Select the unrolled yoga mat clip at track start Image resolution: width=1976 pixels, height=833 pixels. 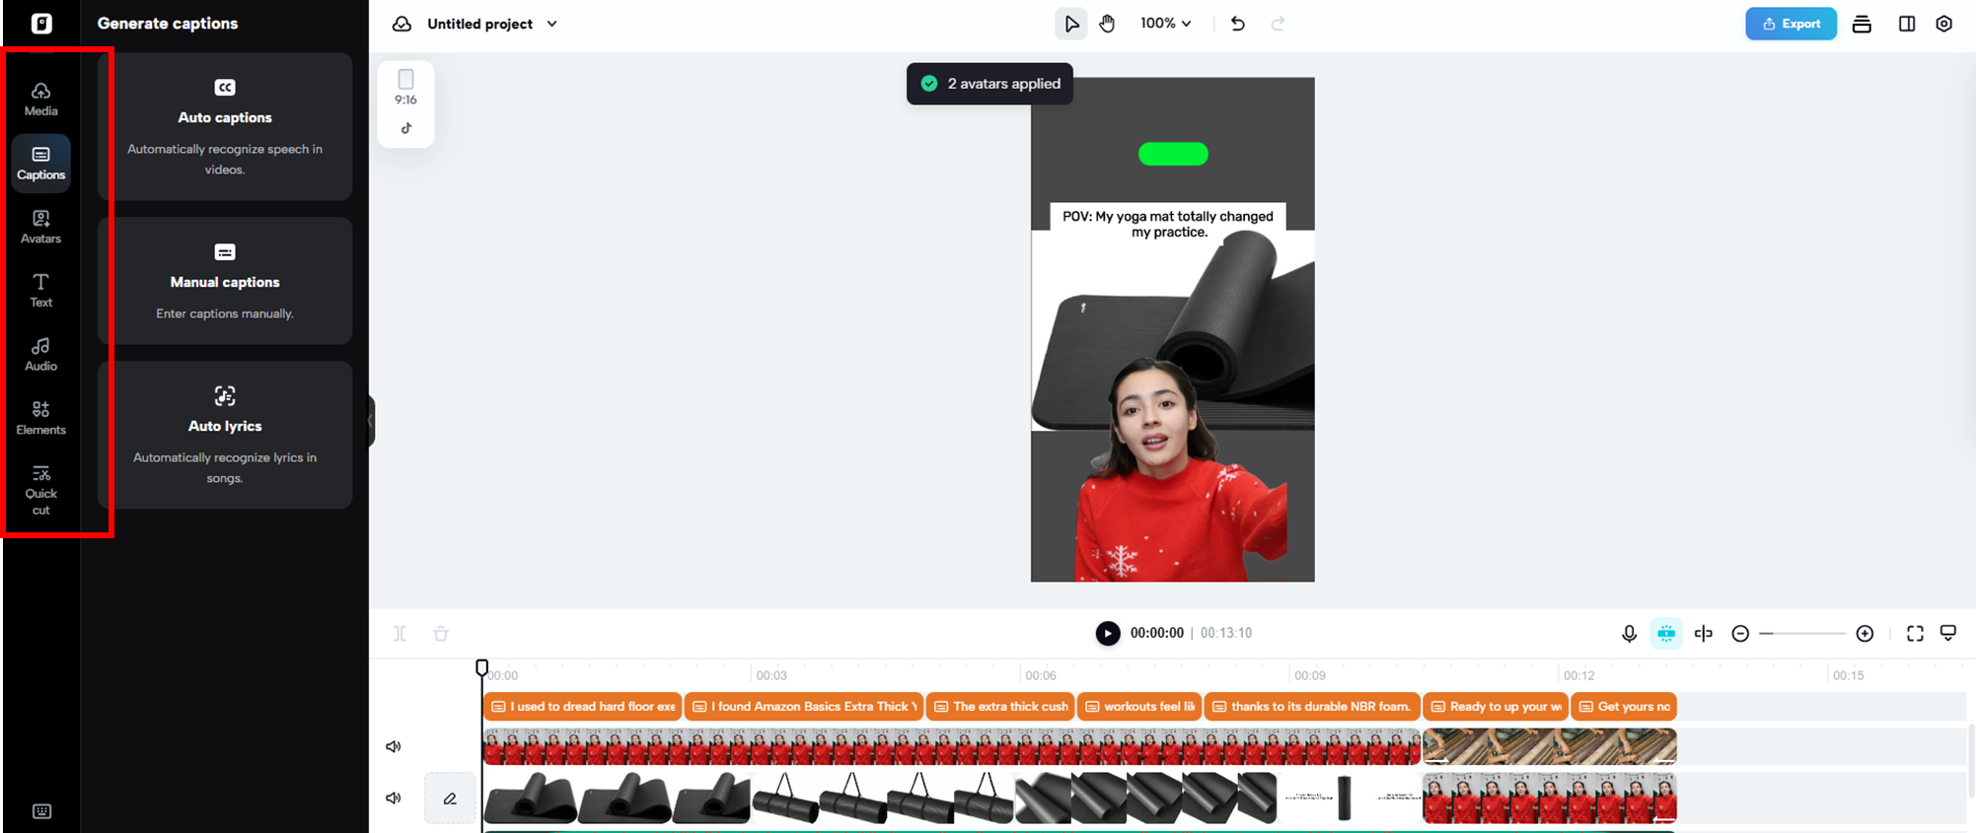[617, 798]
